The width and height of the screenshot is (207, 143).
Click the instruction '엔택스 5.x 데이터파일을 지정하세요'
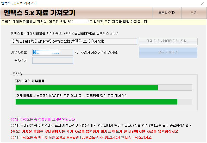(x=37, y=34)
